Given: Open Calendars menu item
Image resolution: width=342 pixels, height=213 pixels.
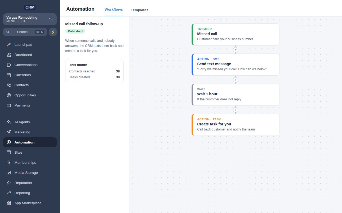Looking at the screenshot, I should tap(30, 75).
